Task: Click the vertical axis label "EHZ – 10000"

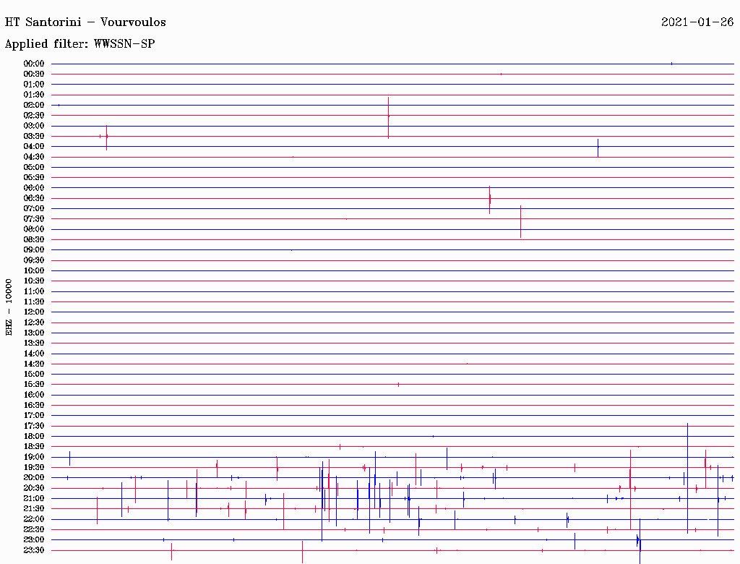Action: tap(9, 307)
